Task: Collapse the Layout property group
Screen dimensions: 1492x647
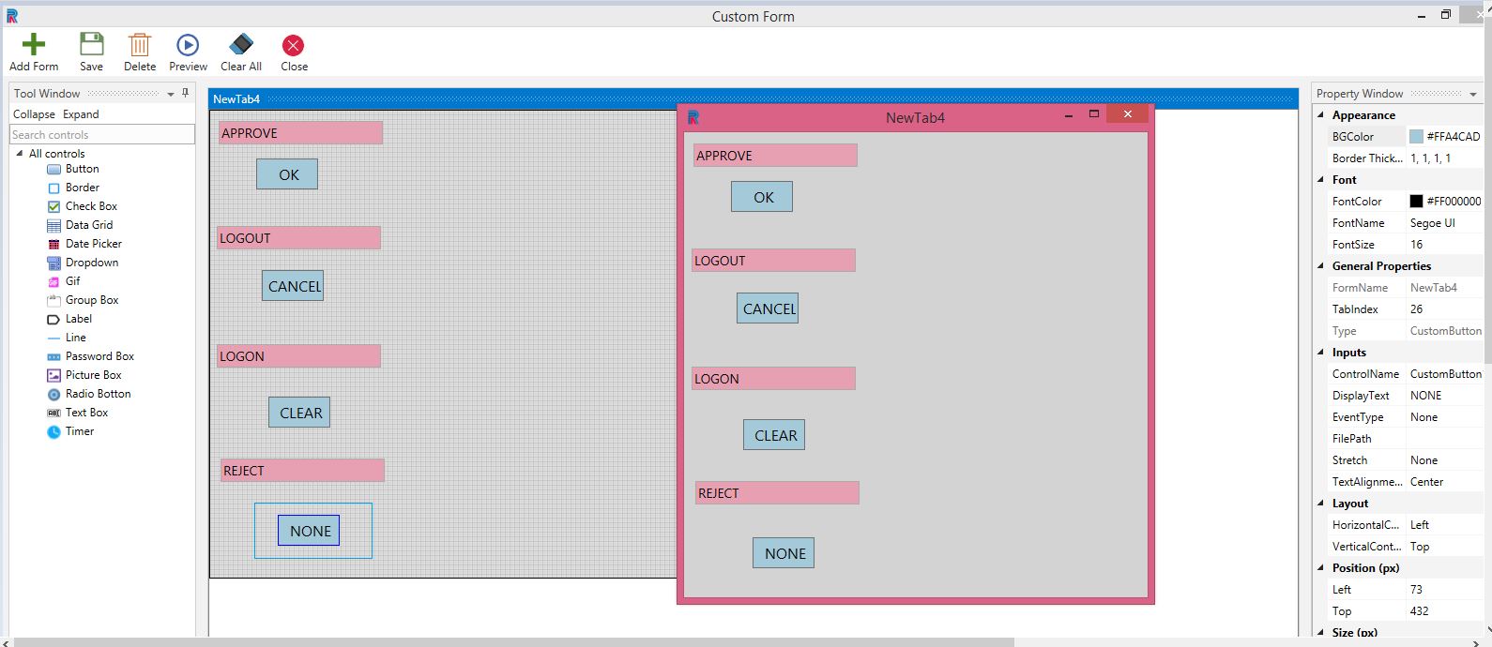Action: point(1321,503)
